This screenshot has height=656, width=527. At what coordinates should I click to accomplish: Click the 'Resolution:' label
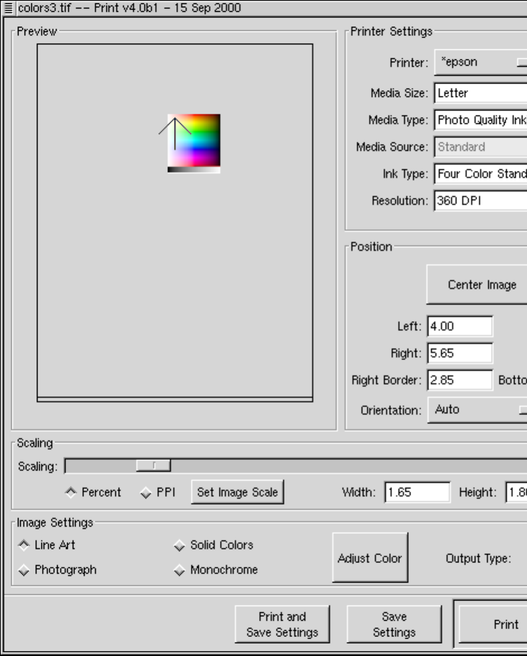pyautogui.click(x=400, y=201)
